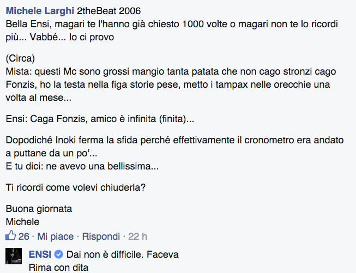Reply using the Rispondi link

click(x=101, y=236)
